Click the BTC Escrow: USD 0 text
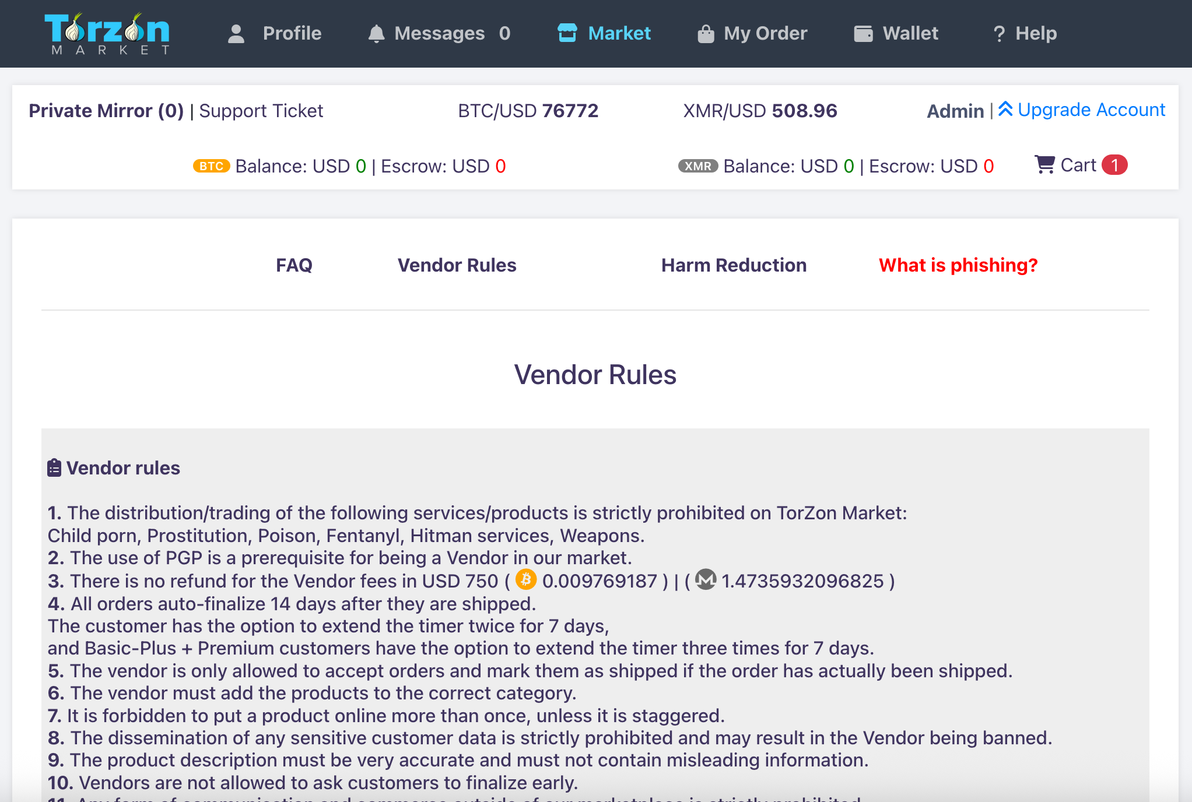Screen dimensions: 1192x802 pos(443,166)
